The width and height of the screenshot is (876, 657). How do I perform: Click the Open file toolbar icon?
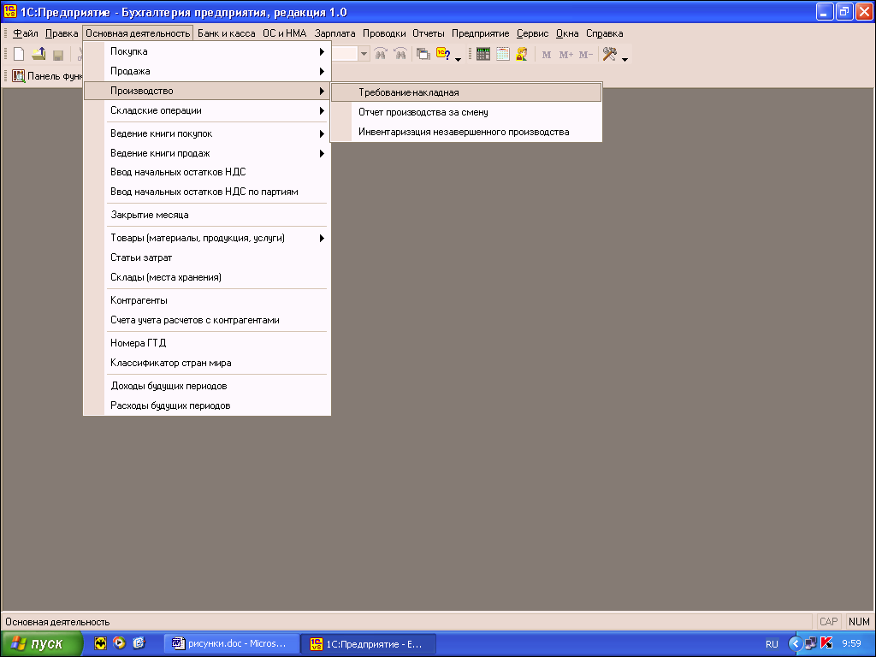[38, 54]
